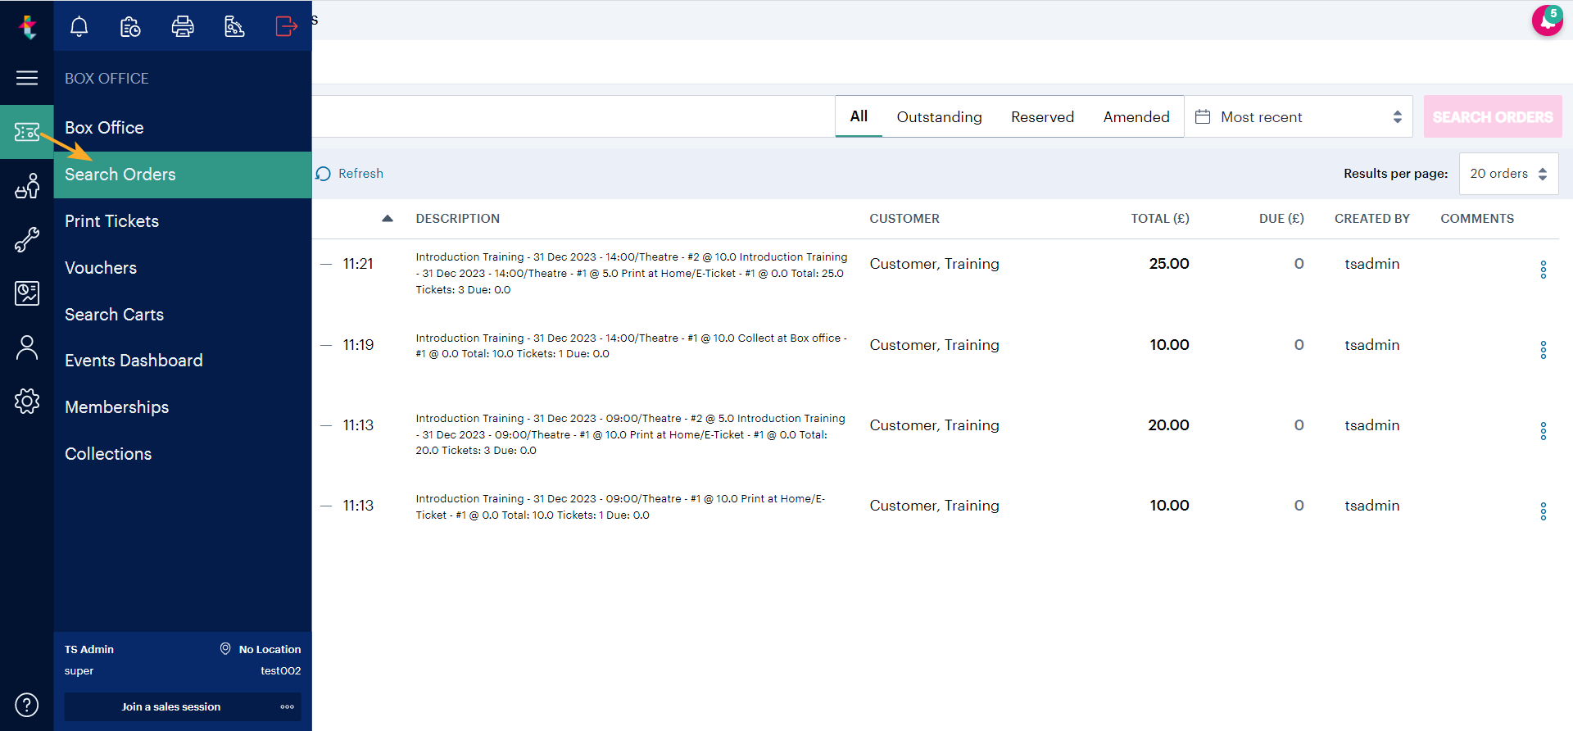Click the red logout icon
Image resolution: width=1573 pixels, height=731 pixels.
pyautogui.click(x=286, y=26)
